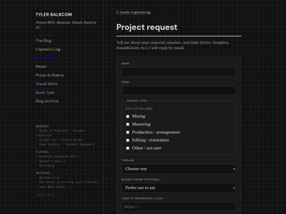The image size is (286, 214).
Task: Click 'Baldur's Gate 3' entry
Action: click(x=50, y=161)
